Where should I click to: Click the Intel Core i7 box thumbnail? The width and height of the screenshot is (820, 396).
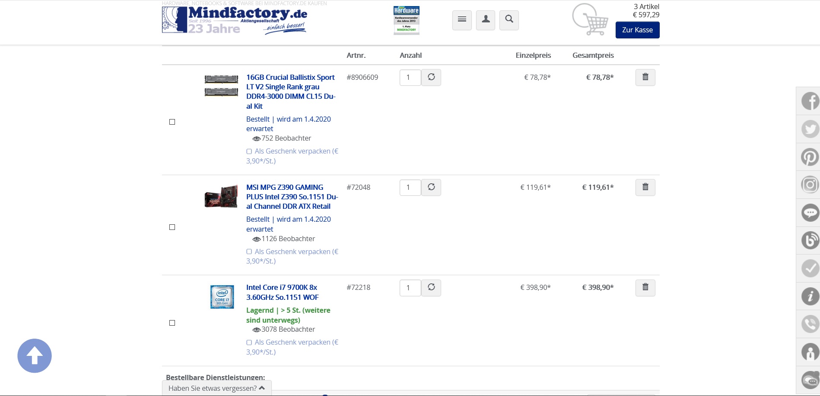pos(222,297)
